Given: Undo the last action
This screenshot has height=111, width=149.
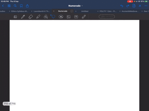Looking at the screenshot, I should [x=122, y=6].
